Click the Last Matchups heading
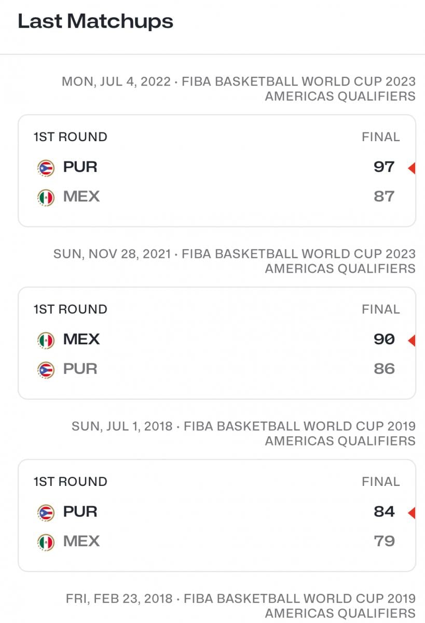 (95, 21)
